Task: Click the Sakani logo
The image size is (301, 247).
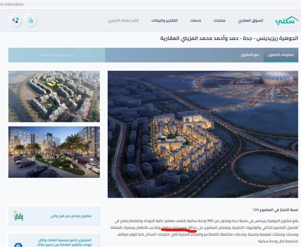Action: click(x=287, y=20)
